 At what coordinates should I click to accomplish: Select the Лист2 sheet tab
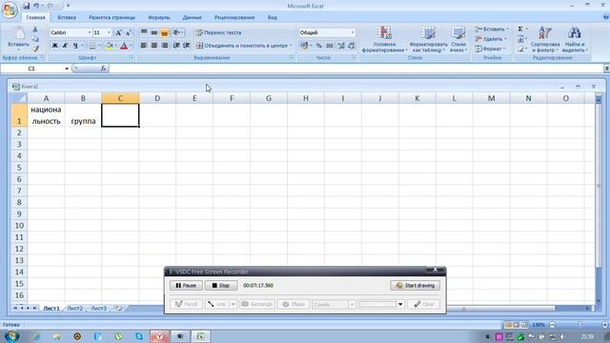click(x=74, y=308)
